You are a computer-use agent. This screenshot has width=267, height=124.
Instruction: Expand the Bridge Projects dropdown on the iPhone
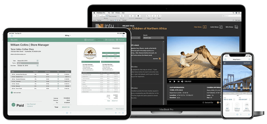[x=237, y=59]
